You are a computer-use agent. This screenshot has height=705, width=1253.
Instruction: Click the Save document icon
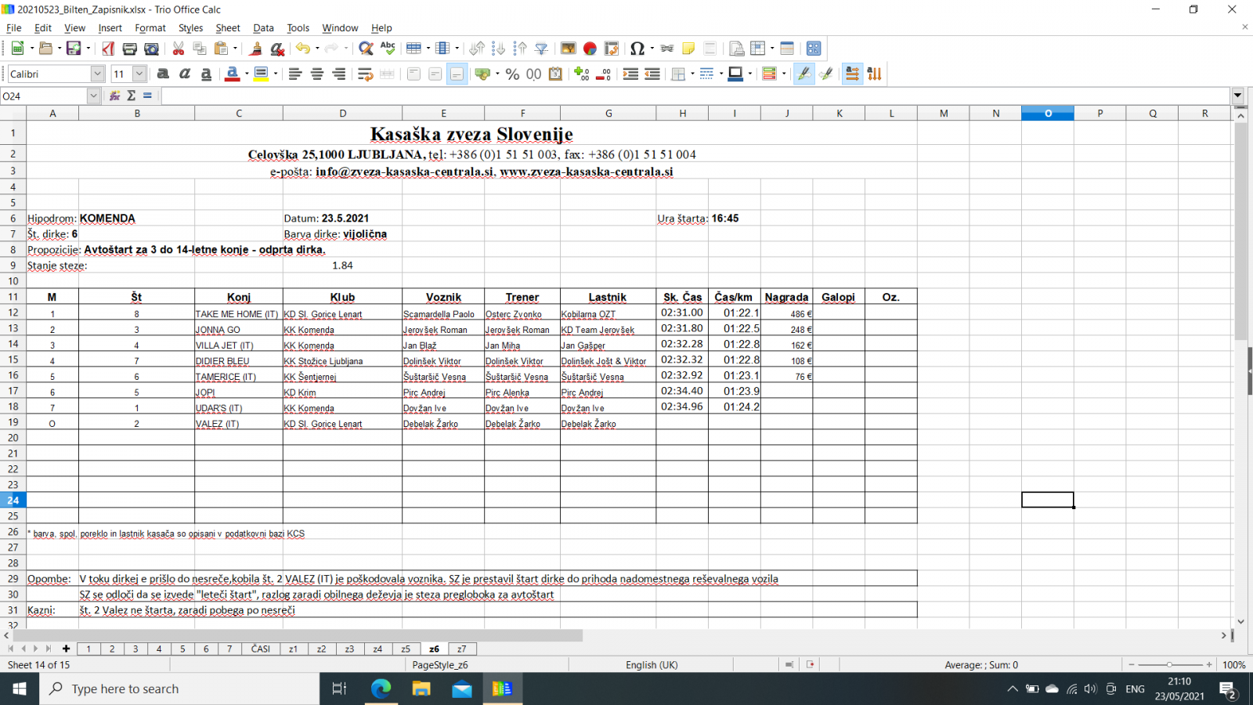coord(74,49)
